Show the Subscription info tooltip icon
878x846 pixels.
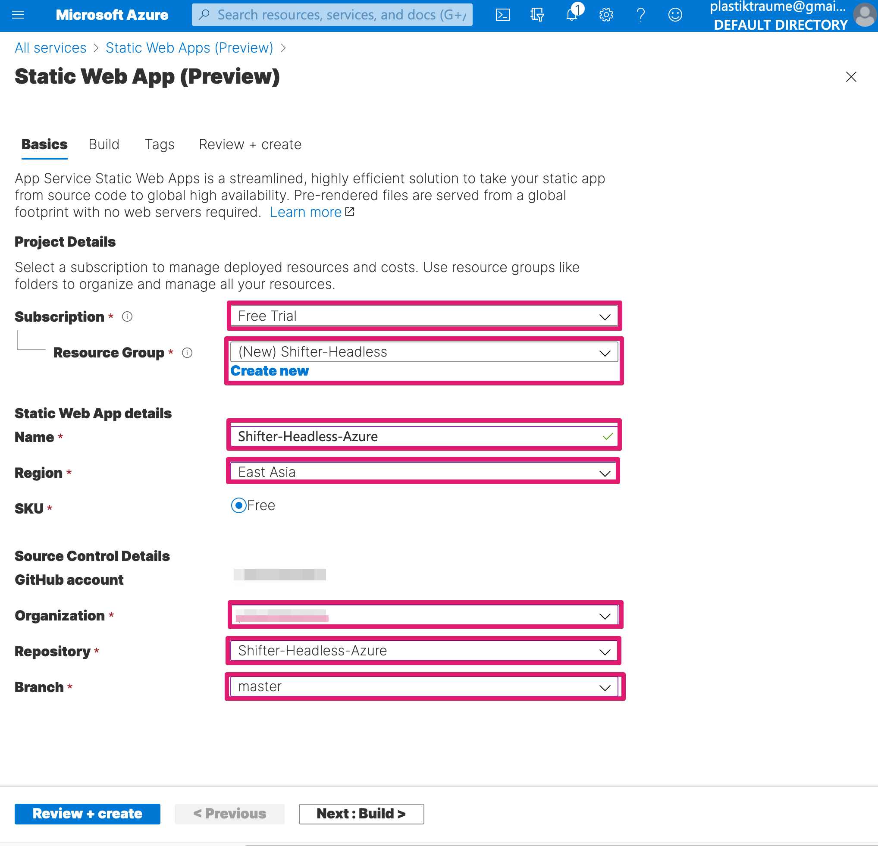pyautogui.click(x=127, y=316)
